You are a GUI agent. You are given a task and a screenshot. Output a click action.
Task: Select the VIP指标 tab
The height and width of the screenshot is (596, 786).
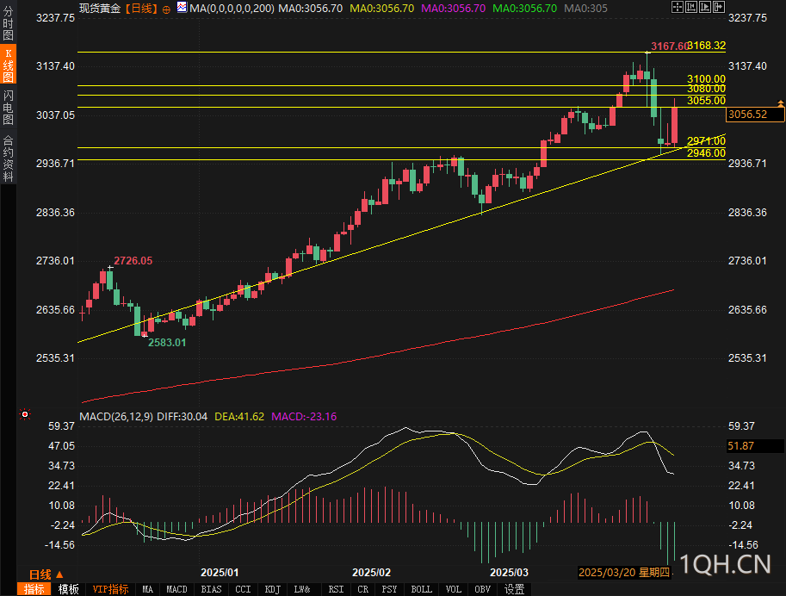point(111,589)
